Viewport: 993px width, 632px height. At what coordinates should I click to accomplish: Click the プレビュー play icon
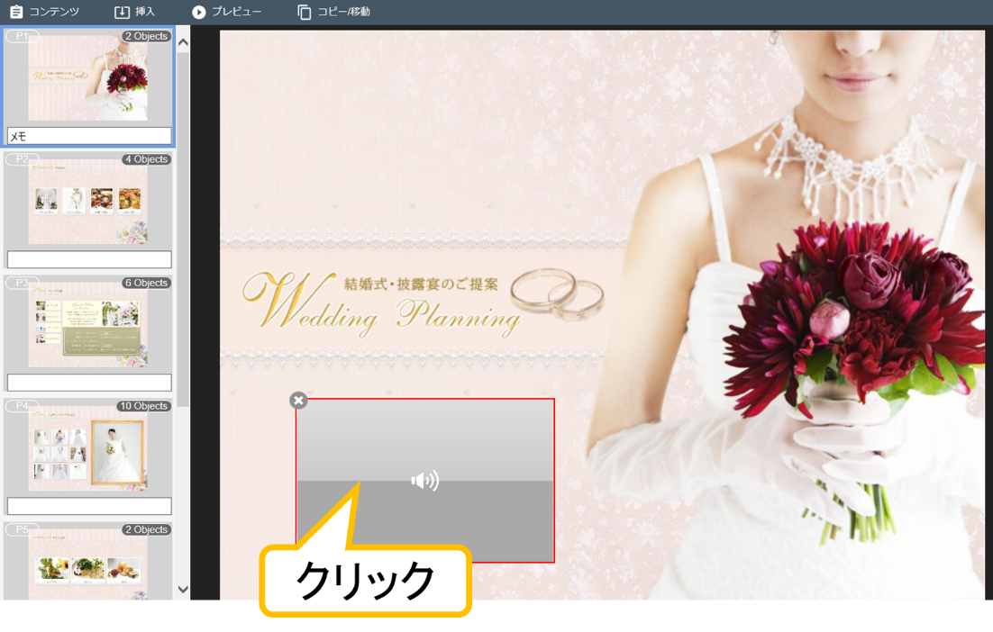click(199, 12)
